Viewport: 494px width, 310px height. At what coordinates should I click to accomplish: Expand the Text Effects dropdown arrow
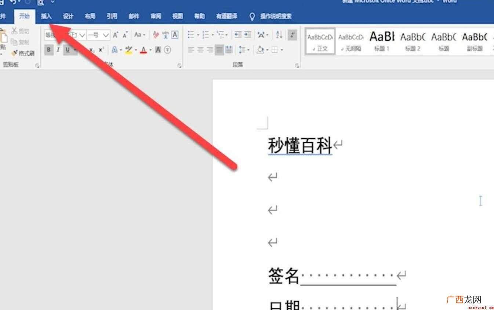(121, 50)
